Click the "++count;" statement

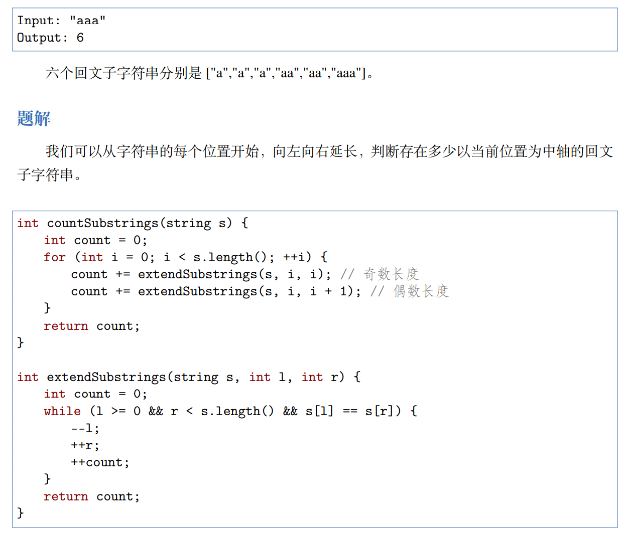(x=100, y=463)
